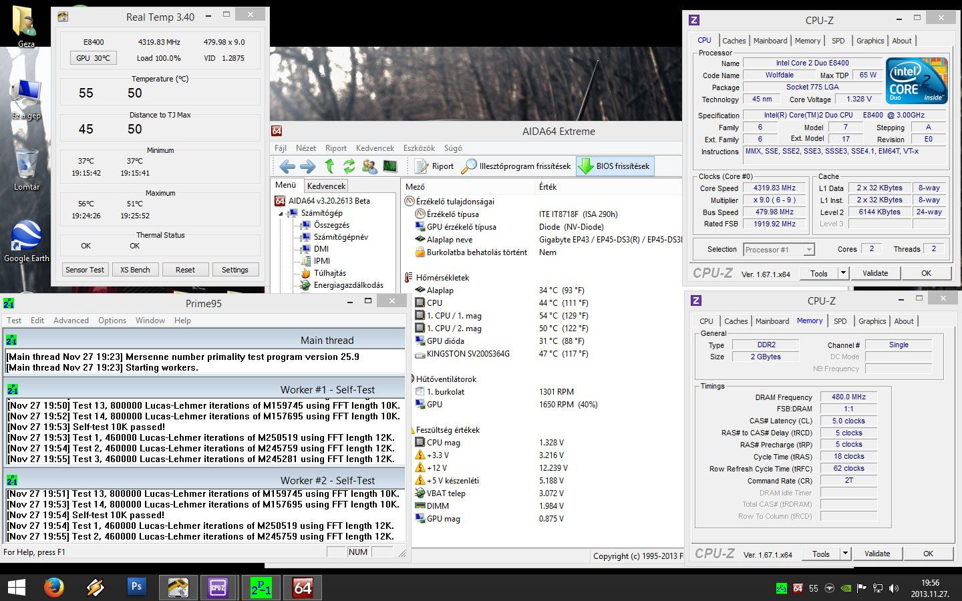Switch to SPD tab in lower CPU-Z
962x601 pixels.
point(840,321)
